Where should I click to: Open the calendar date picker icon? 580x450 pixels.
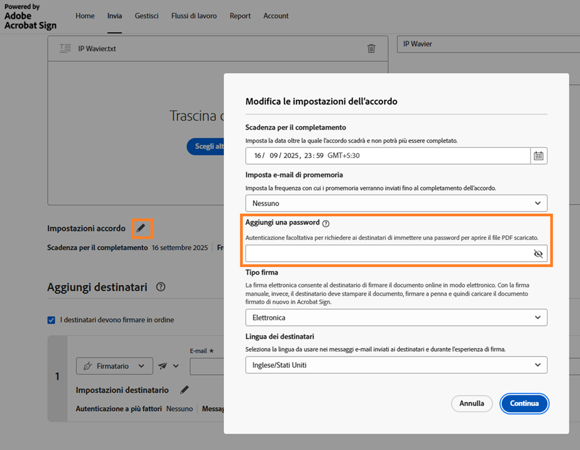point(538,156)
